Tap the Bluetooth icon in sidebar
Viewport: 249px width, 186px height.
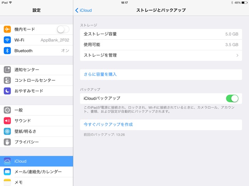[7, 51]
